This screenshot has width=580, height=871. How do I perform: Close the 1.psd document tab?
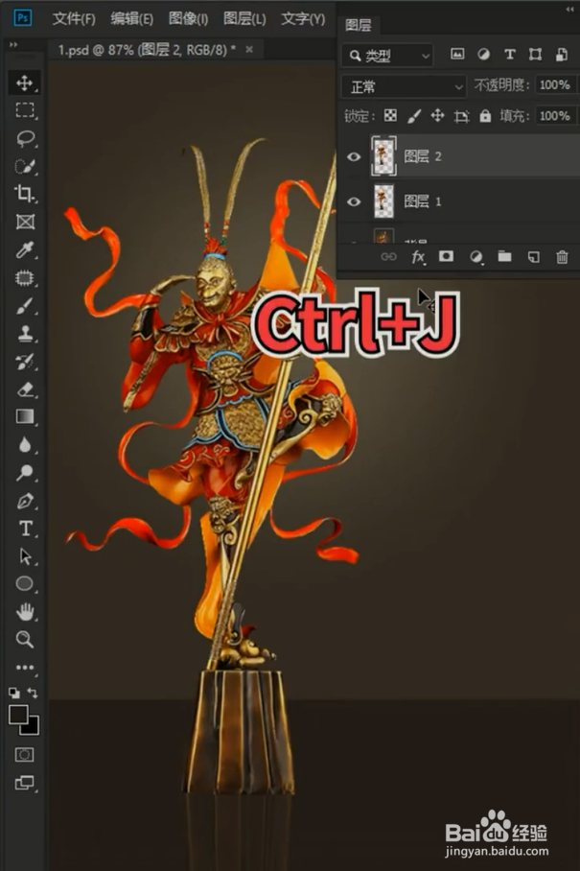click(249, 50)
